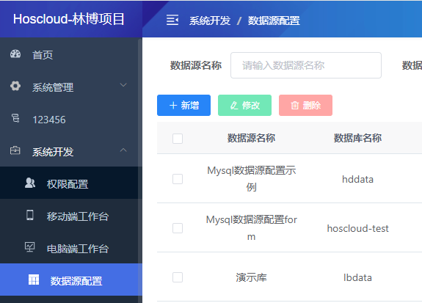This screenshot has height=303, width=422.
Task: Click the briefcase icon for 系统开发
Action: pos(15,150)
